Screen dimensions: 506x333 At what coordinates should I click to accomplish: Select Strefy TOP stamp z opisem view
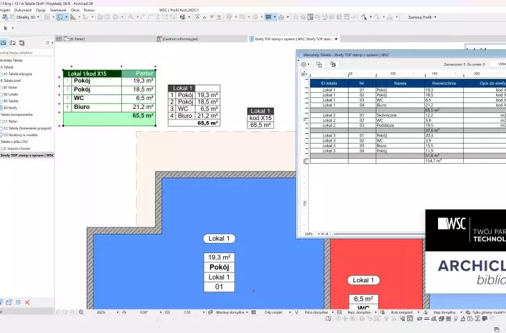click(27, 155)
